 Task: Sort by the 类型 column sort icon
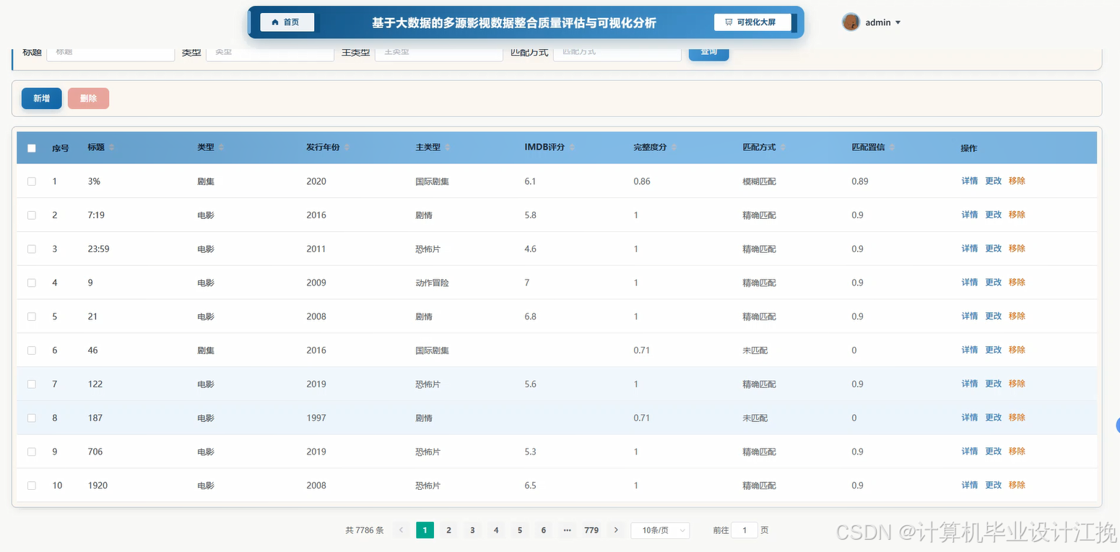[x=221, y=147]
